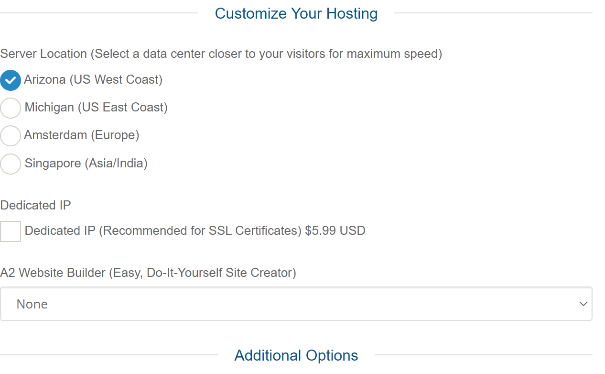Click the Server Location description label
Screen dimensions: 605x374
221,54
